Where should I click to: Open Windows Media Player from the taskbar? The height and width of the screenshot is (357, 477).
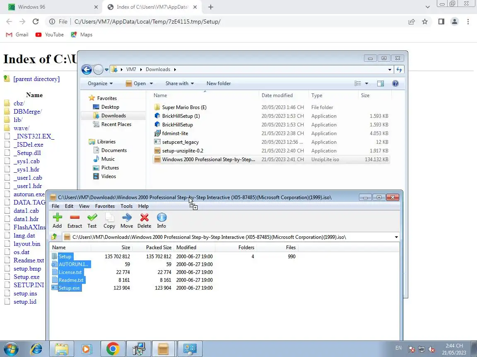(87, 349)
